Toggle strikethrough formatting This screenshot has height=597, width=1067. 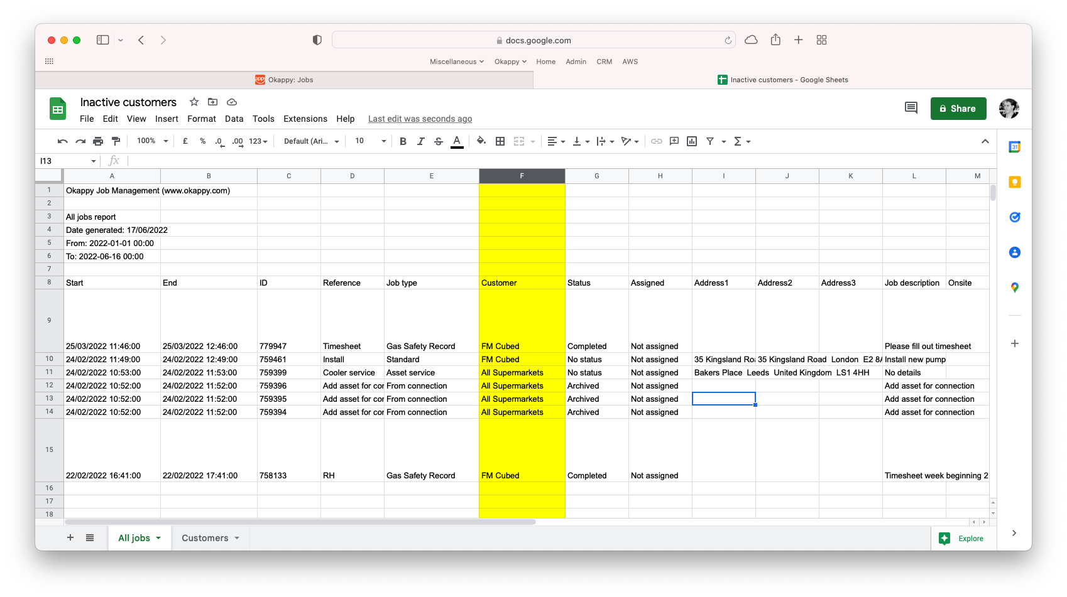(438, 141)
